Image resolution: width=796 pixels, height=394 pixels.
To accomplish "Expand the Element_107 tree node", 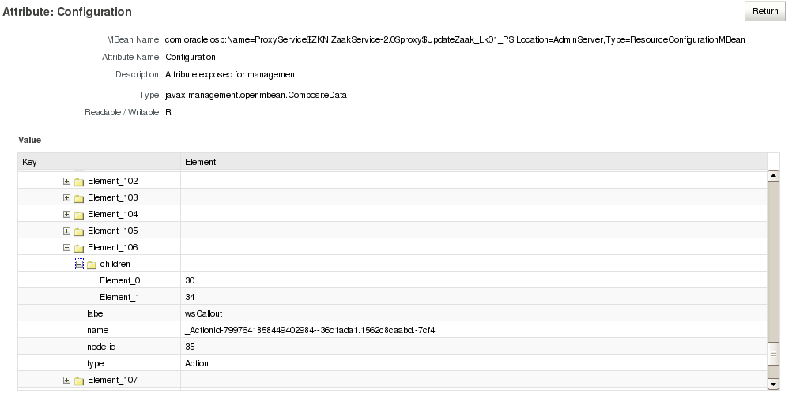I will (x=67, y=381).
